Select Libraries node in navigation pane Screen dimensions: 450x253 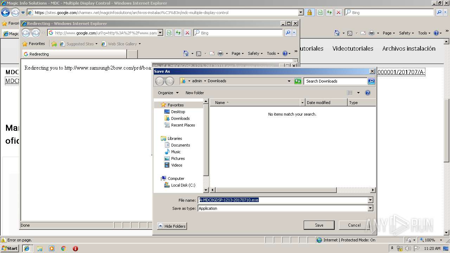point(175,138)
